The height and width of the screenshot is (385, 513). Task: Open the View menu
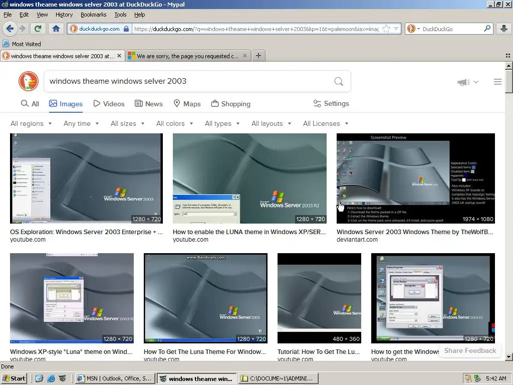(42, 15)
